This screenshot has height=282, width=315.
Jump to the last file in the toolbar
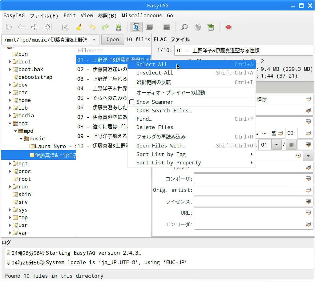click(x=48, y=27)
